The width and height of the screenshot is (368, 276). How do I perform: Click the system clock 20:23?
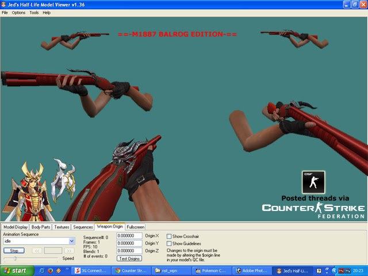(358, 271)
